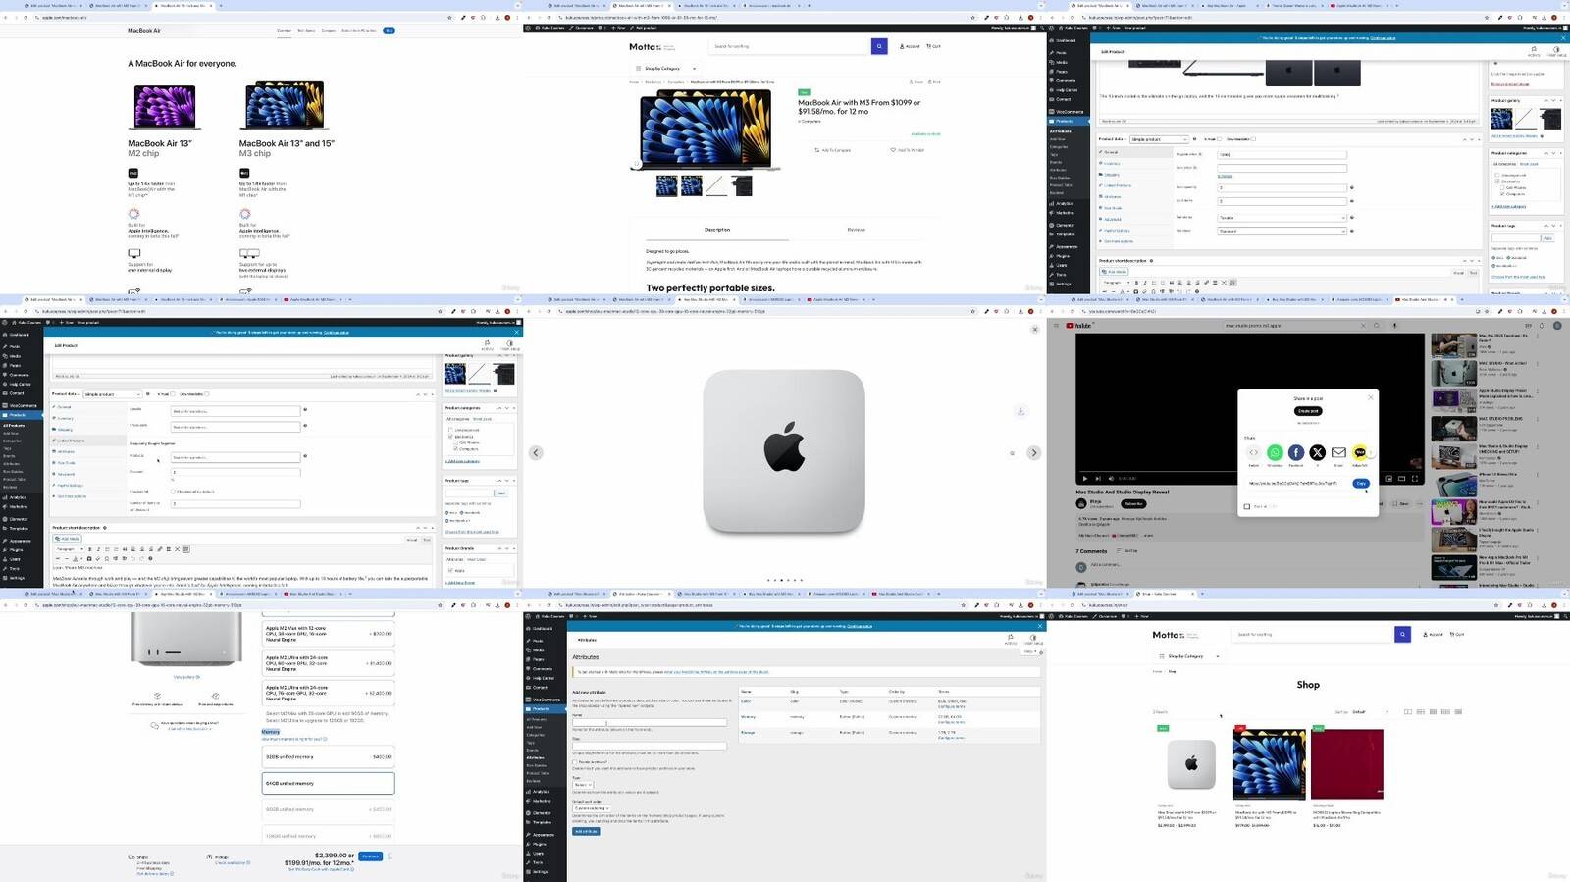Share via Email envelope icon in YouTube dialog
This screenshot has width=1570, height=882.
[x=1338, y=452]
